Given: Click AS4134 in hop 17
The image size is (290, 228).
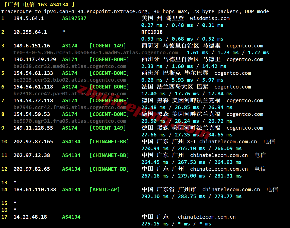Looking at the screenshot, I should pyautogui.click(x=71, y=217).
